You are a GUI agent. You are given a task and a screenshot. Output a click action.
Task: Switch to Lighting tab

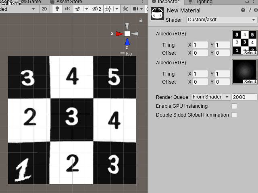tap(200, 2)
